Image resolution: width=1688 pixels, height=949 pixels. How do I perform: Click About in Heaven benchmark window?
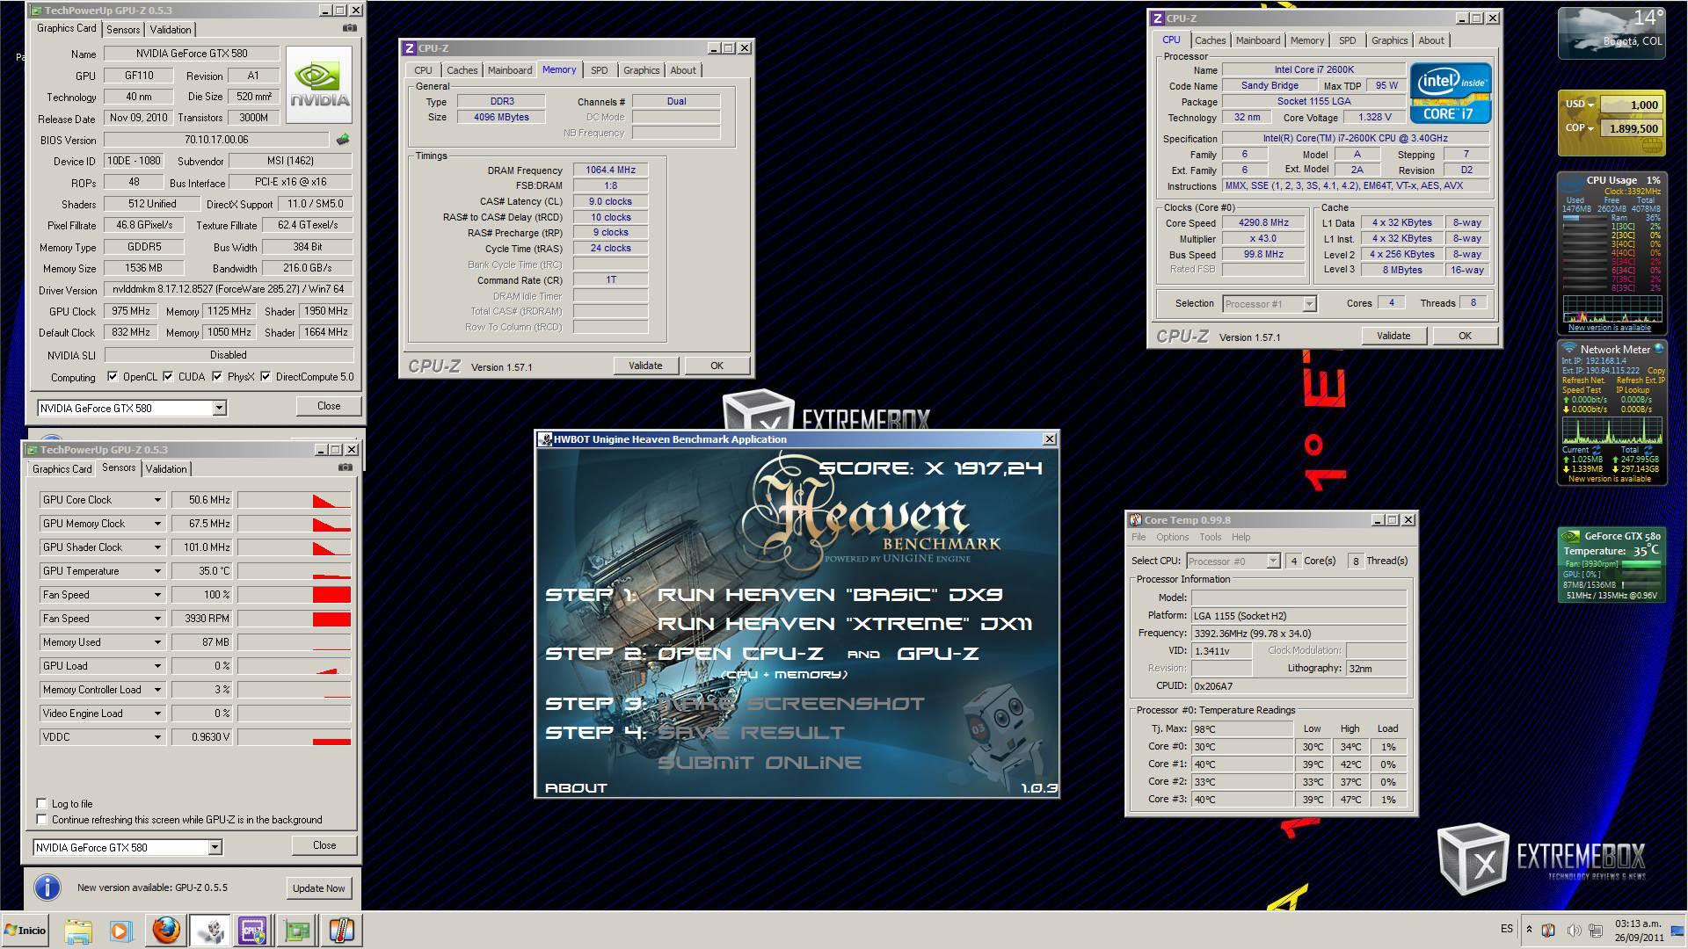pos(576,788)
